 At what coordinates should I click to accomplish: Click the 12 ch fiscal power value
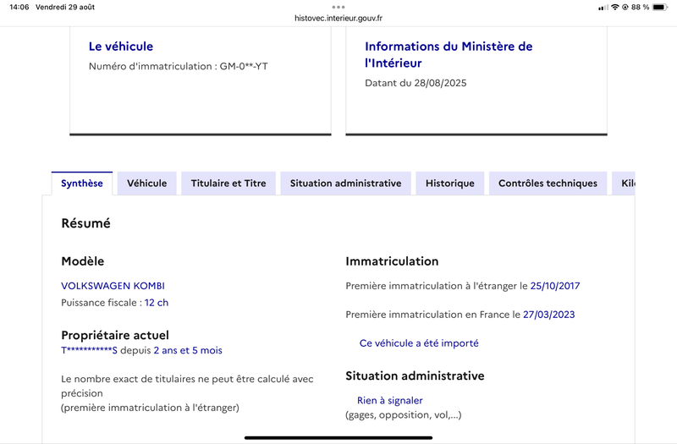coord(157,303)
